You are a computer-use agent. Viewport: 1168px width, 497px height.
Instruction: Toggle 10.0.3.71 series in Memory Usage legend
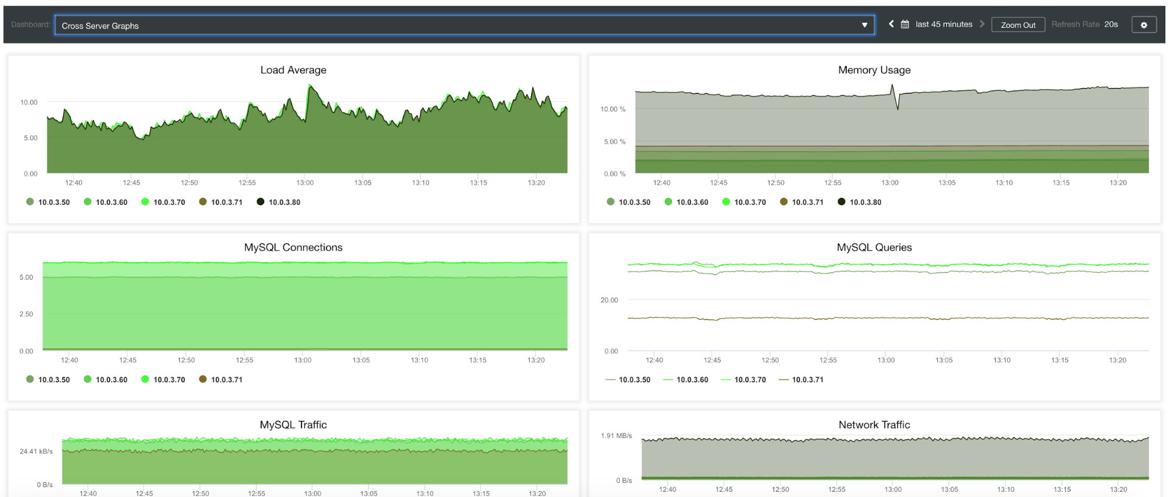(802, 202)
